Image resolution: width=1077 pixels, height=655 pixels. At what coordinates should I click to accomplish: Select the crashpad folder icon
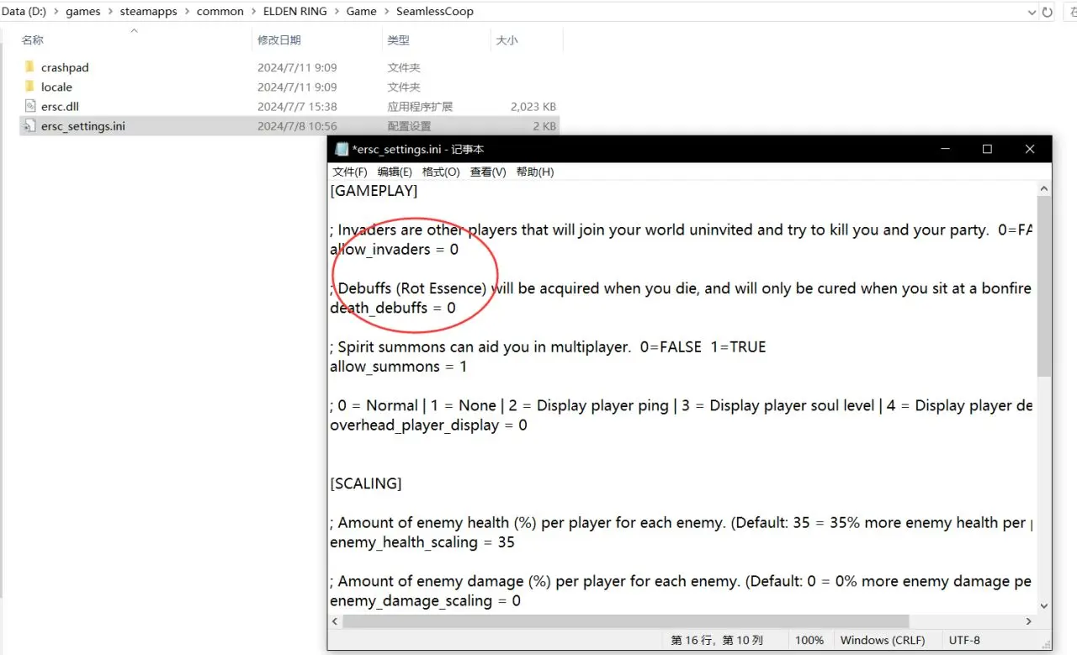coord(29,67)
